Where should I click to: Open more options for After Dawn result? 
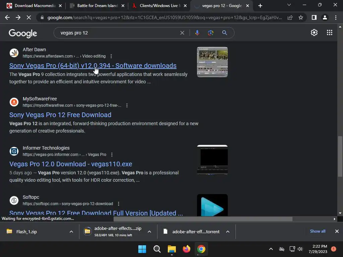click(x=111, y=56)
